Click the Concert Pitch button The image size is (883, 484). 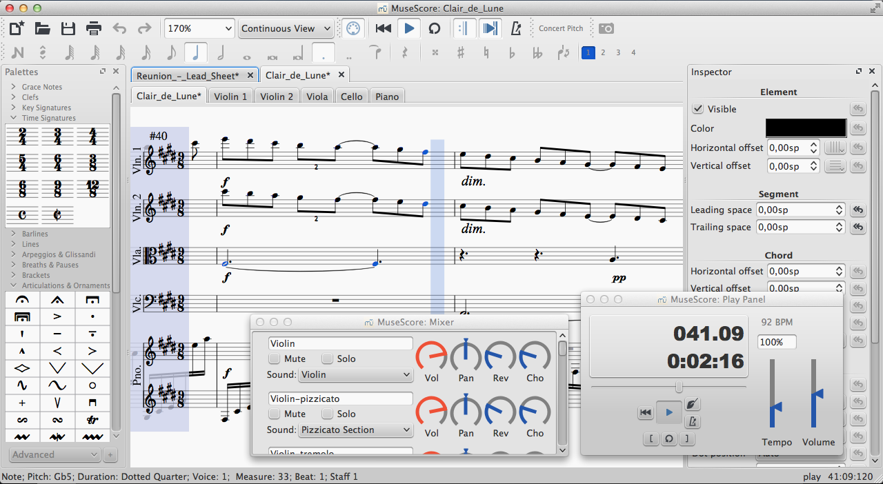click(x=560, y=28)
